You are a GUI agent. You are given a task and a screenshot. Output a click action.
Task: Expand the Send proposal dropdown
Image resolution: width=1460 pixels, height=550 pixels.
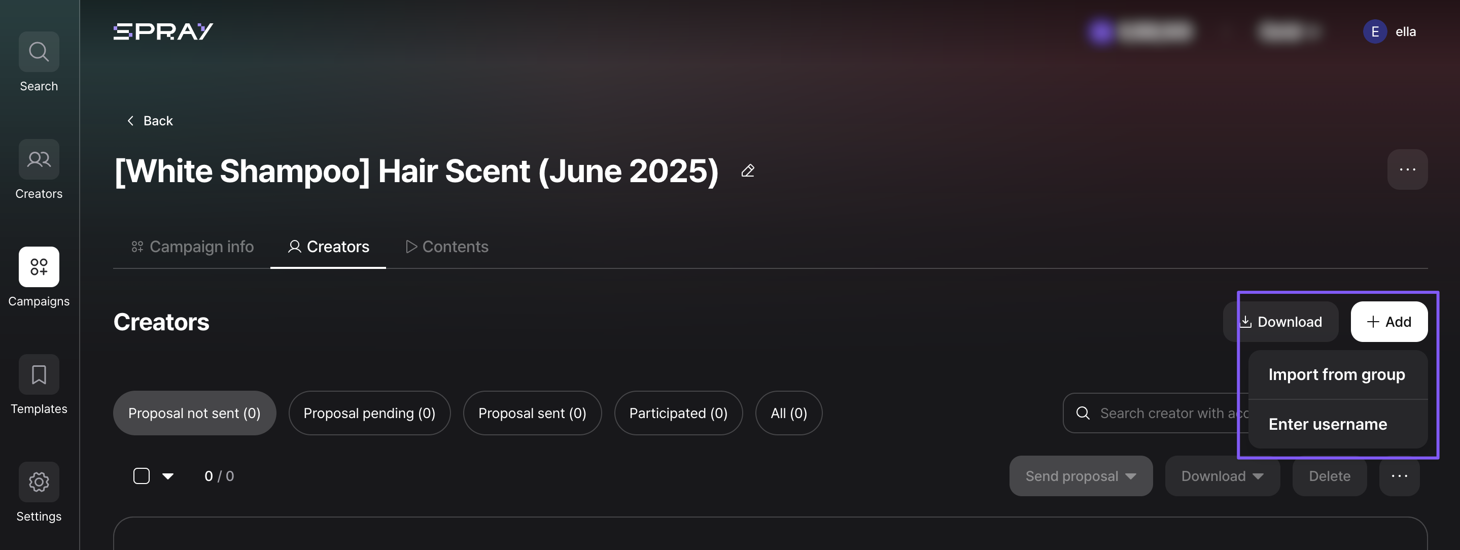[x=1081, y=476]
